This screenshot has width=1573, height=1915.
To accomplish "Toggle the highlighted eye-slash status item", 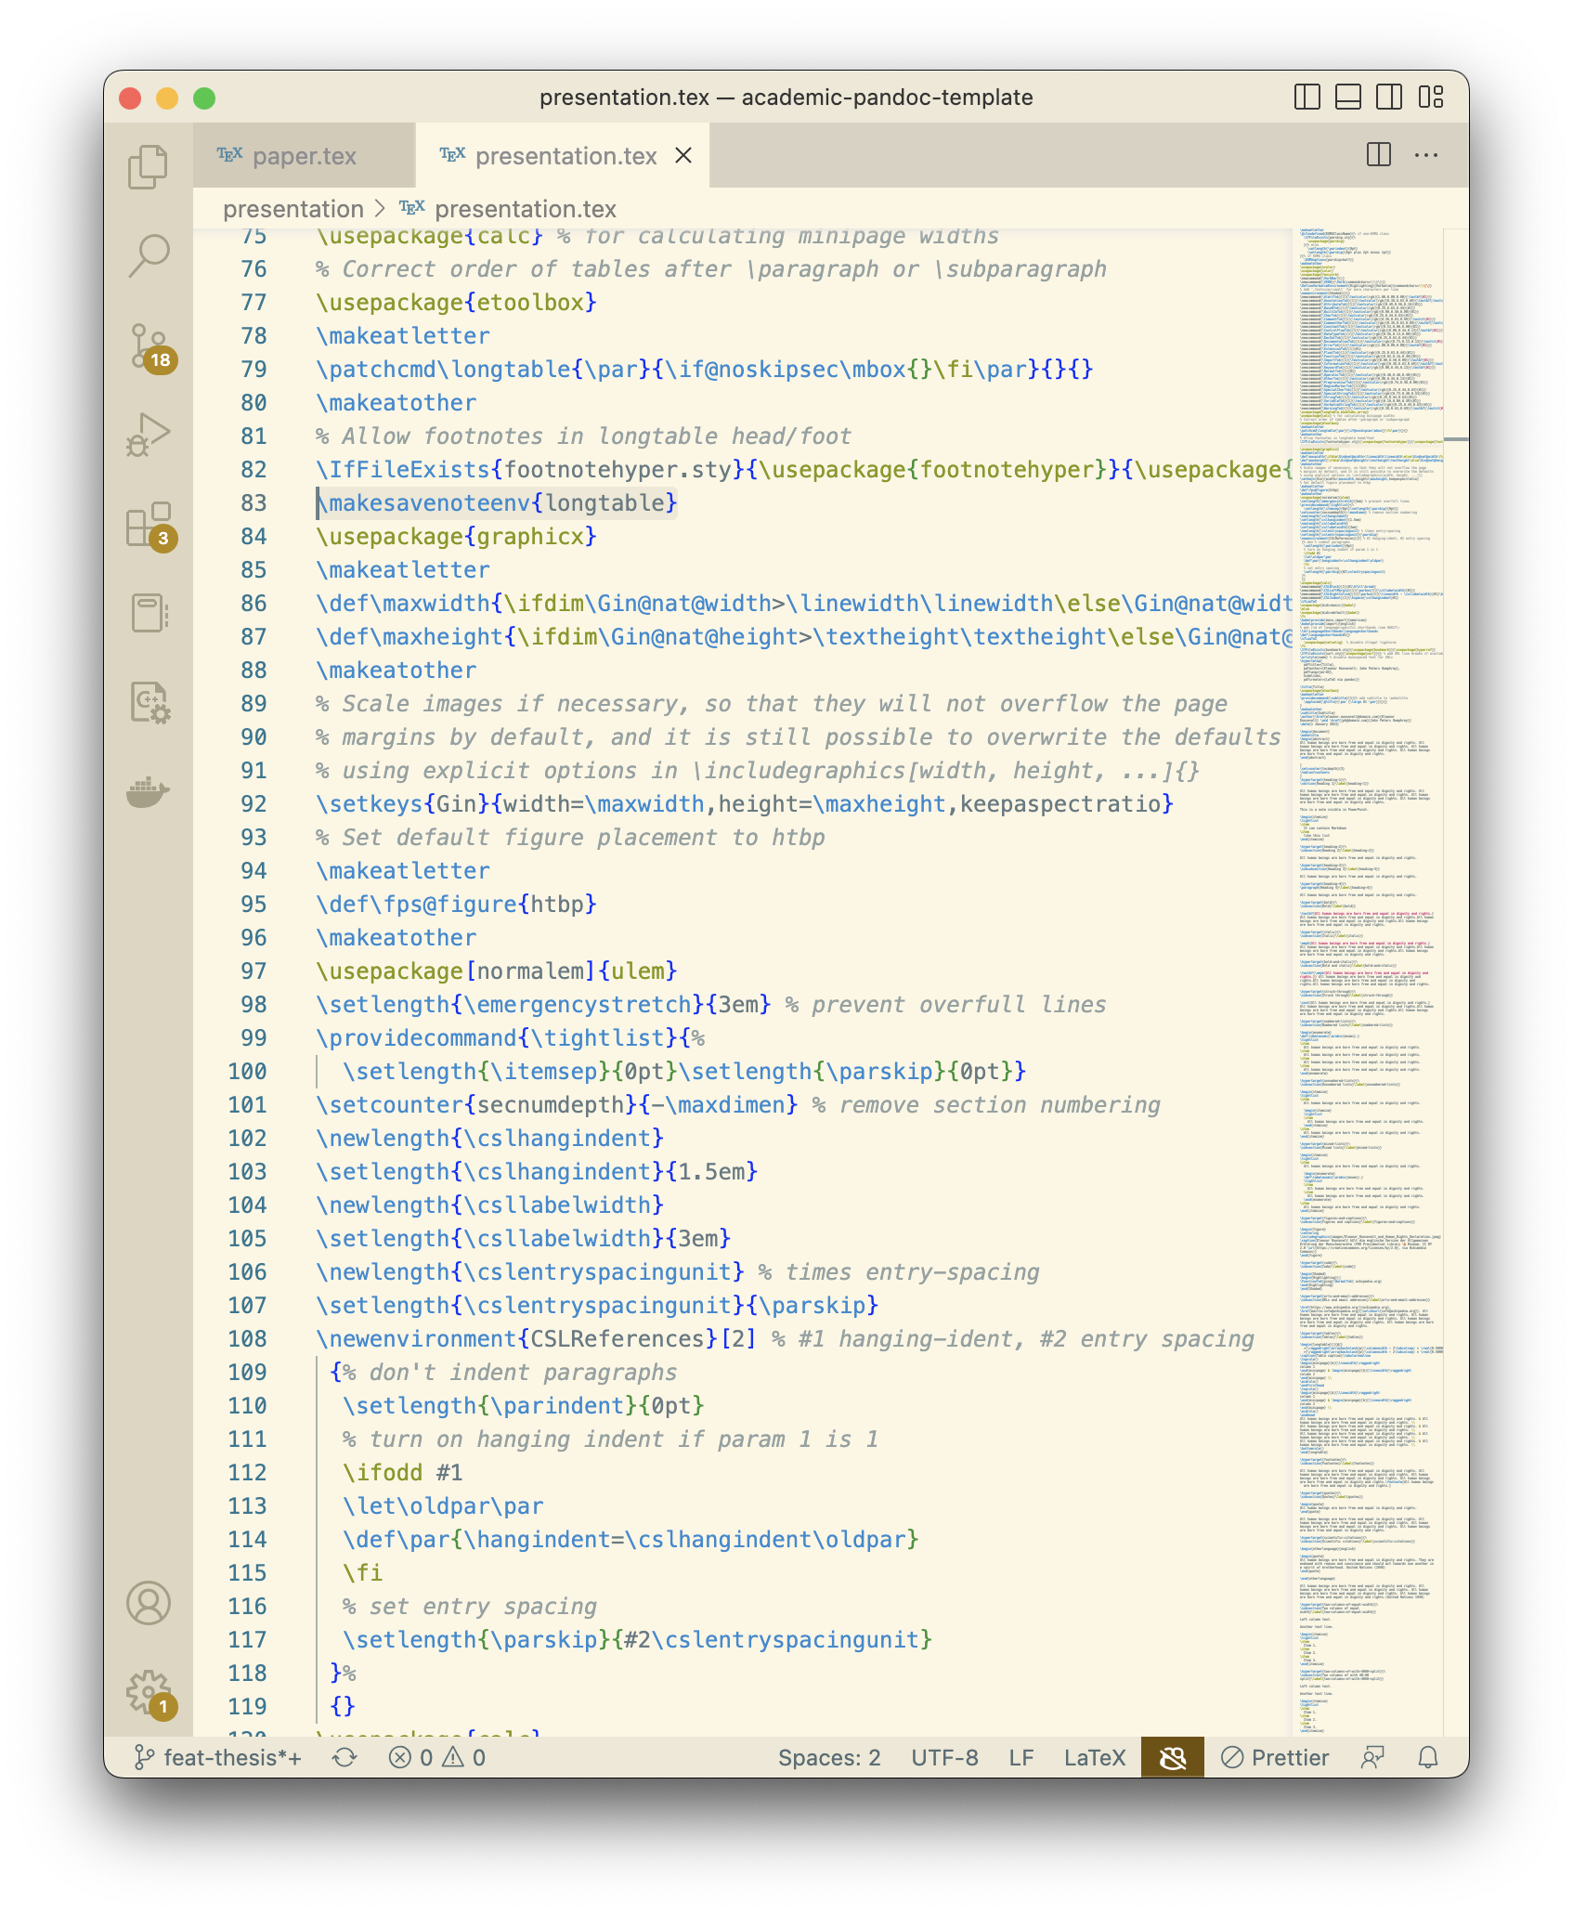I will 1173,1757.
